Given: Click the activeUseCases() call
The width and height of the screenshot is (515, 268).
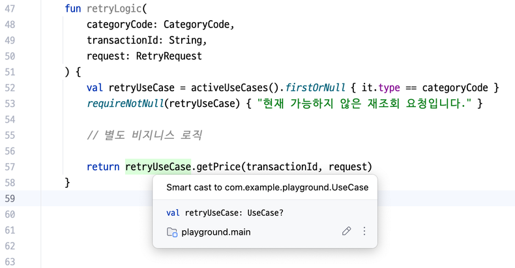Looking at the screenshot, I should coord(235,87).
